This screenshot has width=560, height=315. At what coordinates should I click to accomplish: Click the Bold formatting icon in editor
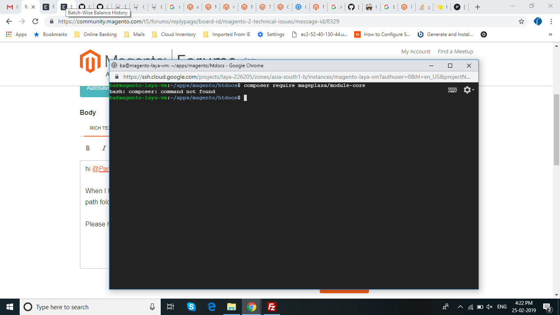(88, 148)
